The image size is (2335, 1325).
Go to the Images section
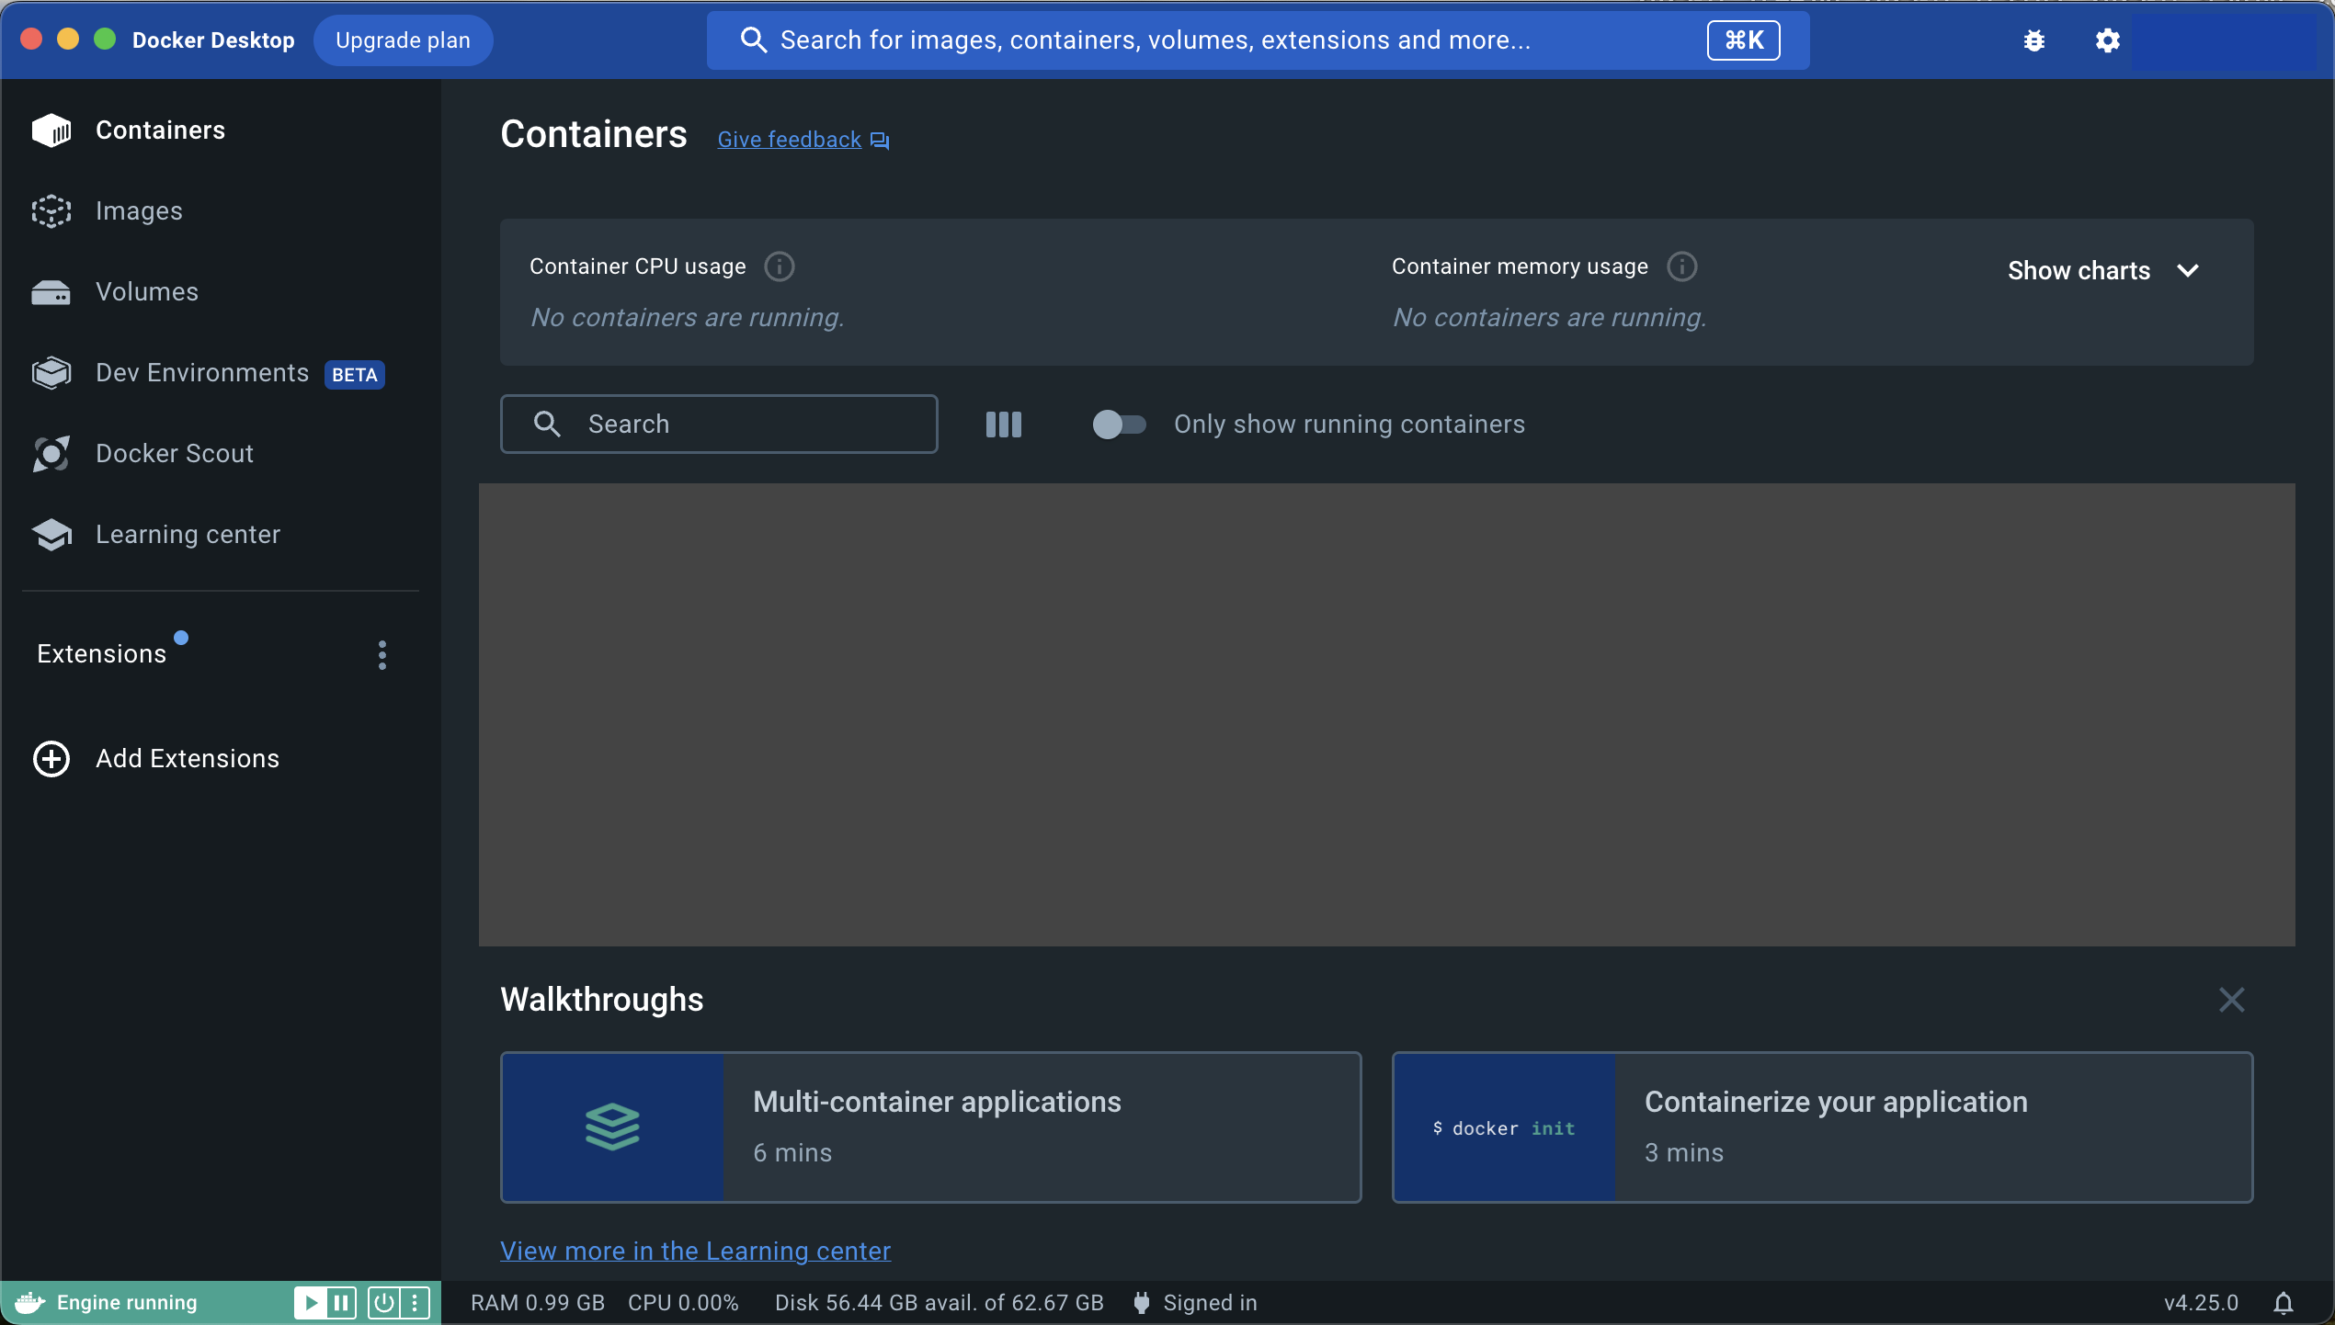coord(139,211)
